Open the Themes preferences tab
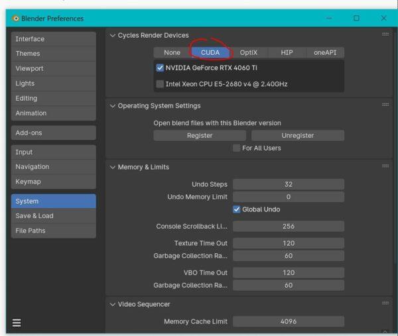398x336 pixels. click(x=54, y=54)
